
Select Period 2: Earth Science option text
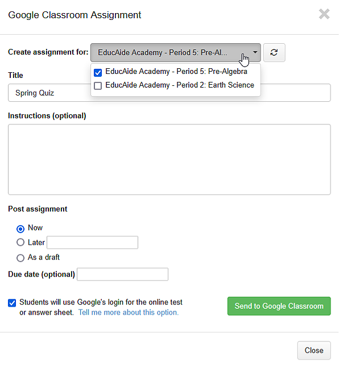pyautogui.click(x=180, y=85)
